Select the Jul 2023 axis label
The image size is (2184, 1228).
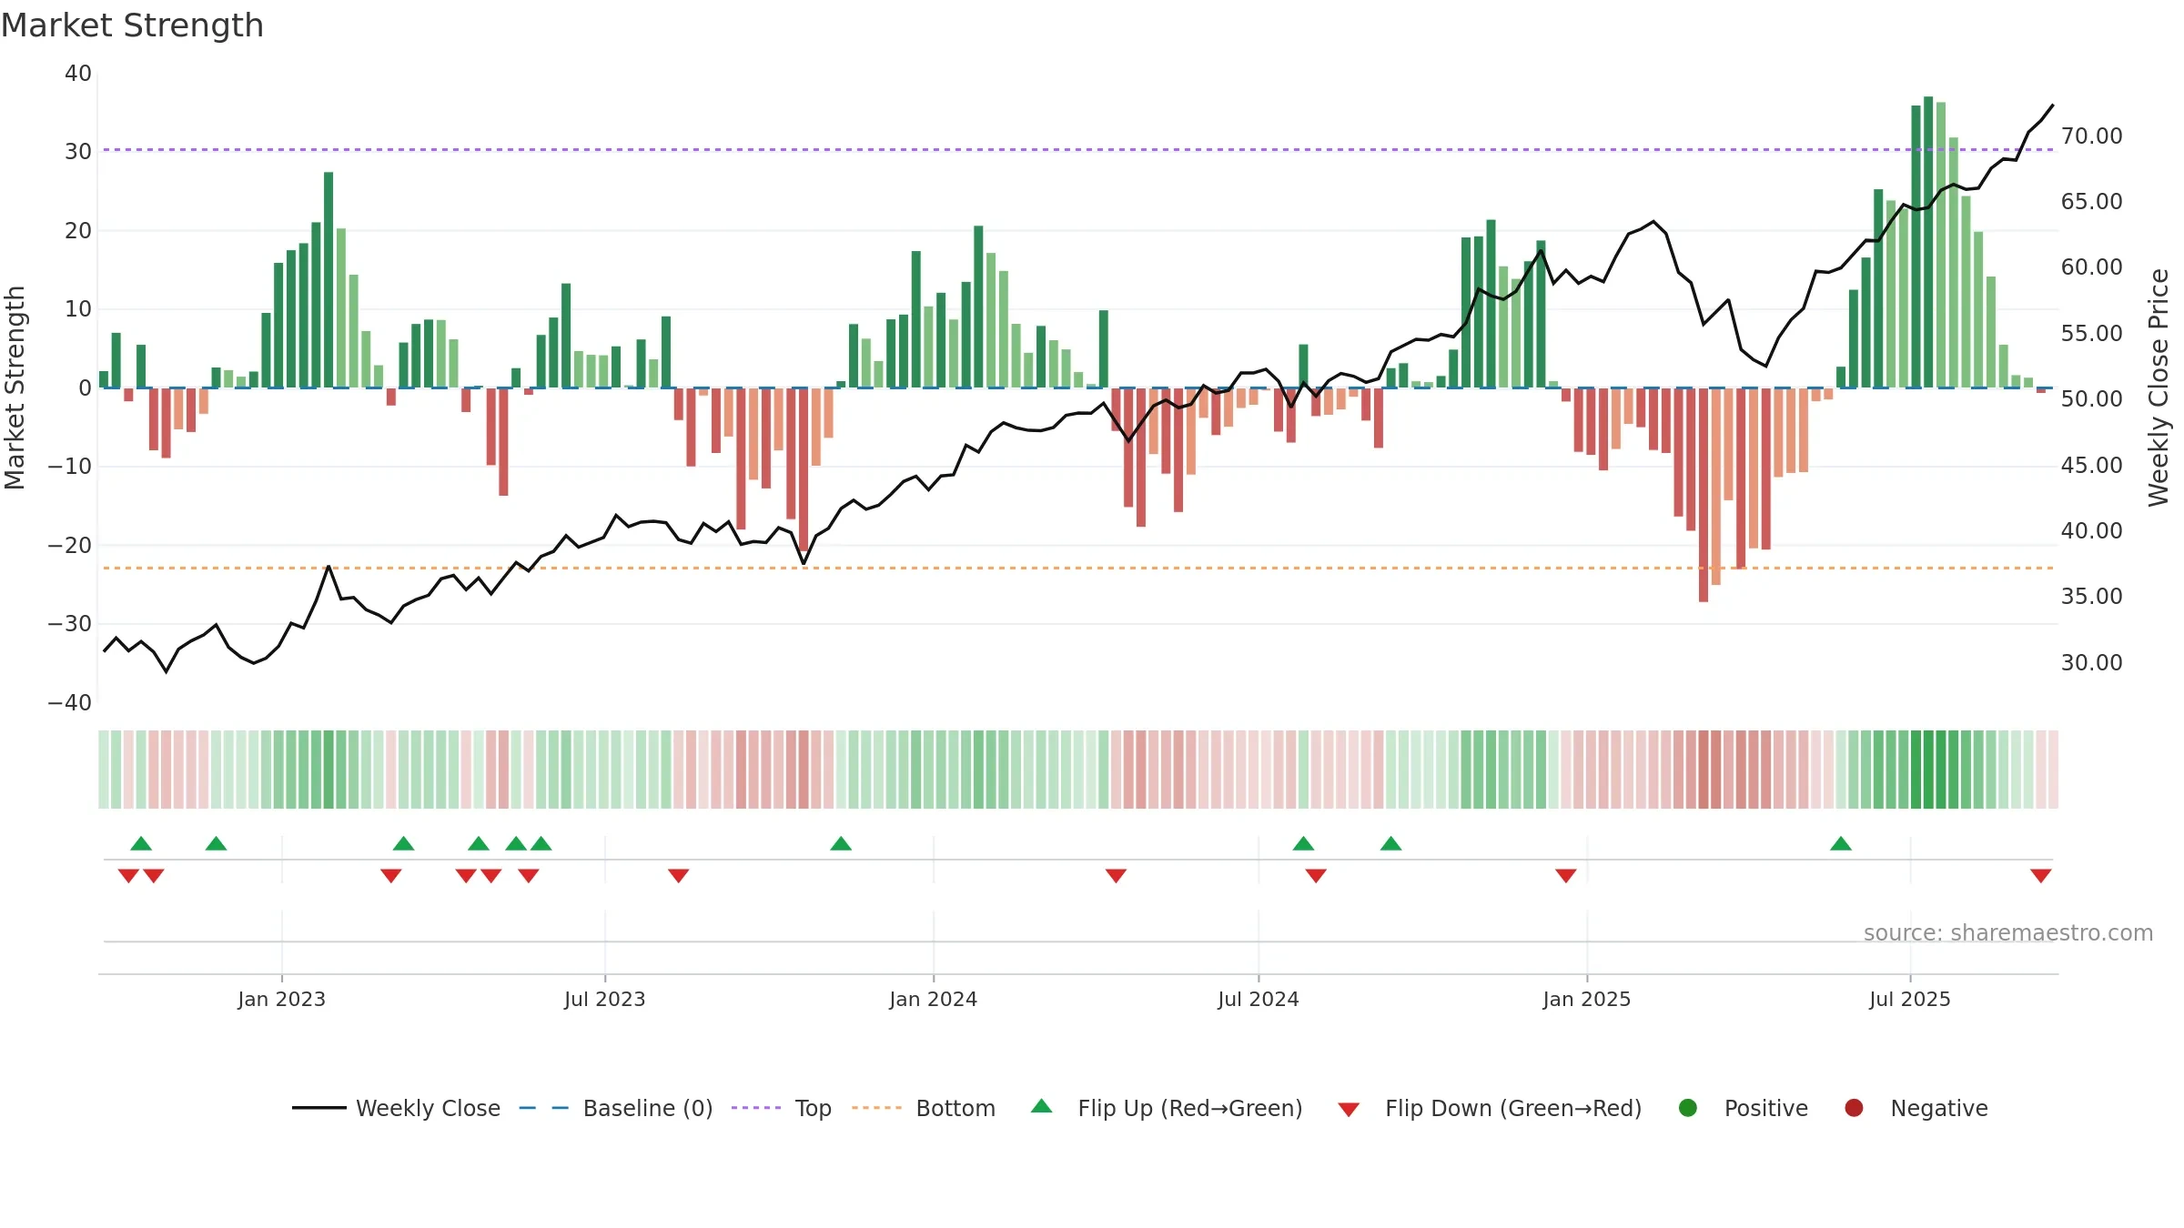click(x=604, y=999)
